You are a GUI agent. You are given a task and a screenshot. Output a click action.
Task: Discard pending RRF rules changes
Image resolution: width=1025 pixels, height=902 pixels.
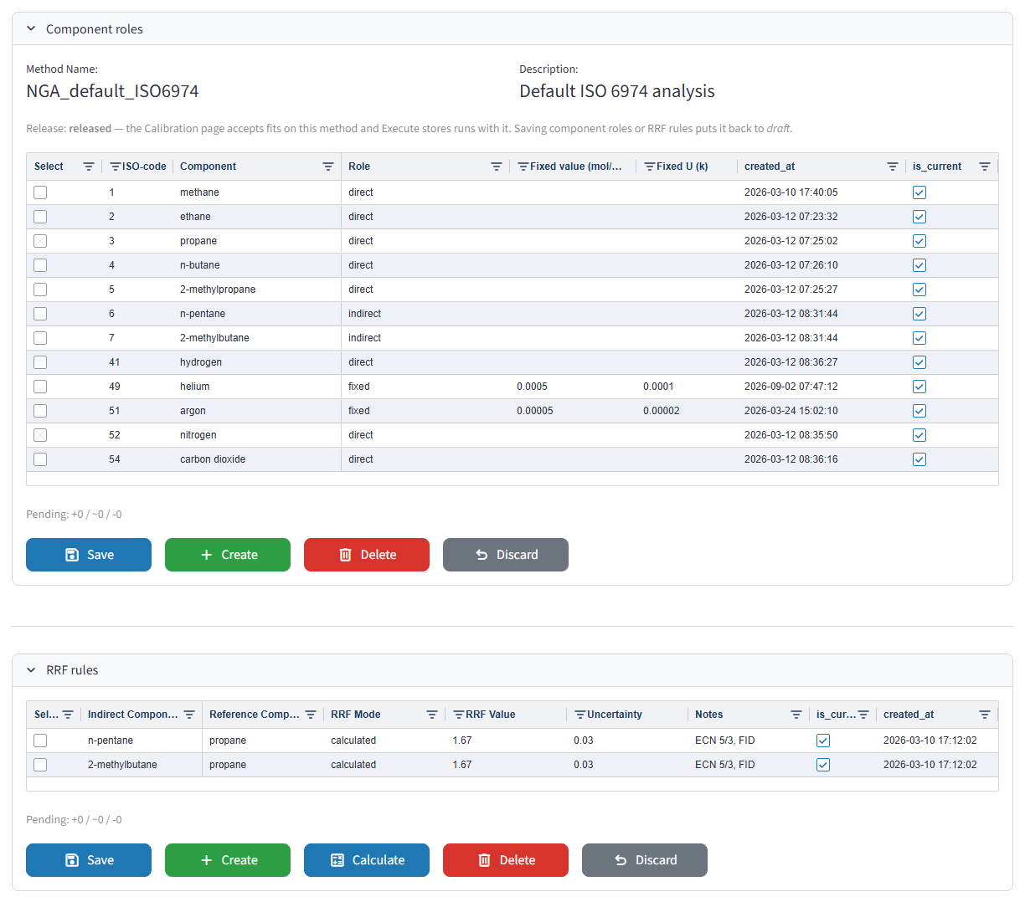click(645, 860)
